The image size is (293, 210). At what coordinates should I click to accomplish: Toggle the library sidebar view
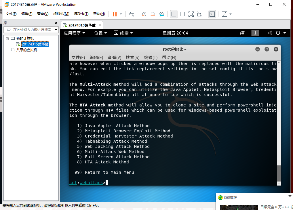[174, 14]
